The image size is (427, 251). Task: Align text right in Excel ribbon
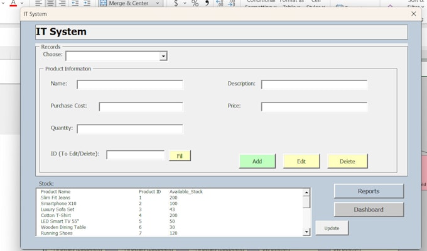(x=62, y=3)
